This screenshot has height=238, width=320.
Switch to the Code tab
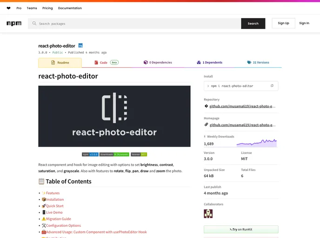tap(107, 63)
